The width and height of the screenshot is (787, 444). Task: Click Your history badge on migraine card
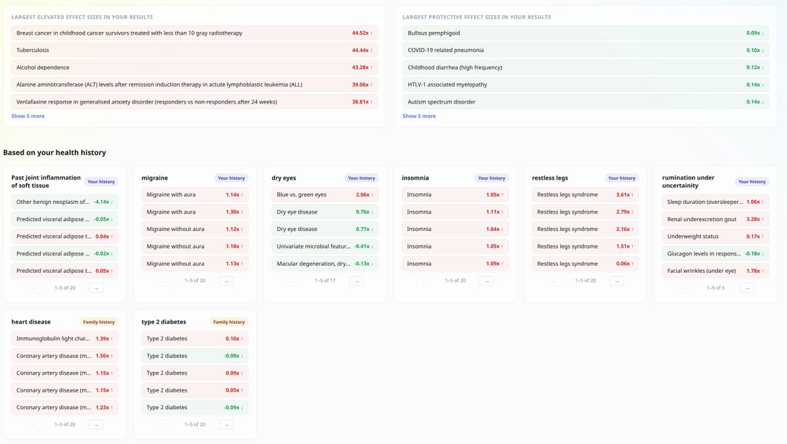point(232,178)
